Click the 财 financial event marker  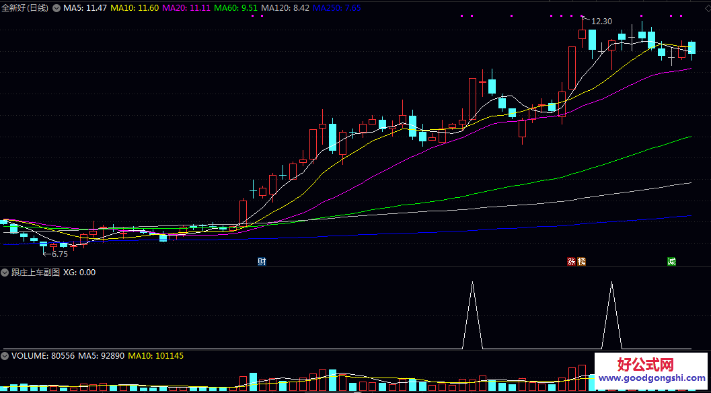[x=262, y=262]
